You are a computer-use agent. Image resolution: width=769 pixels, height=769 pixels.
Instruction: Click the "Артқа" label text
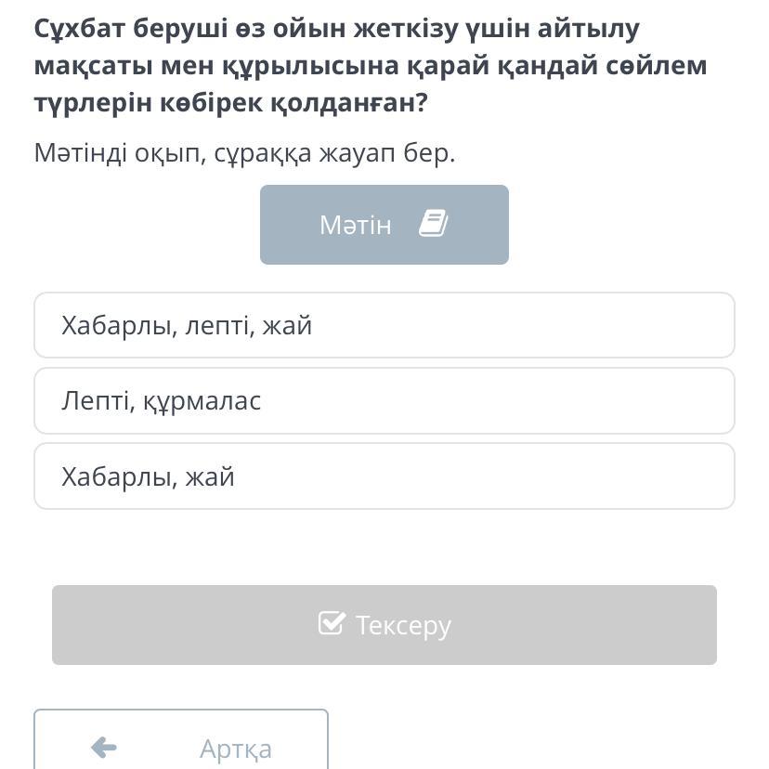pyautogui.click(x=236, y=749)
